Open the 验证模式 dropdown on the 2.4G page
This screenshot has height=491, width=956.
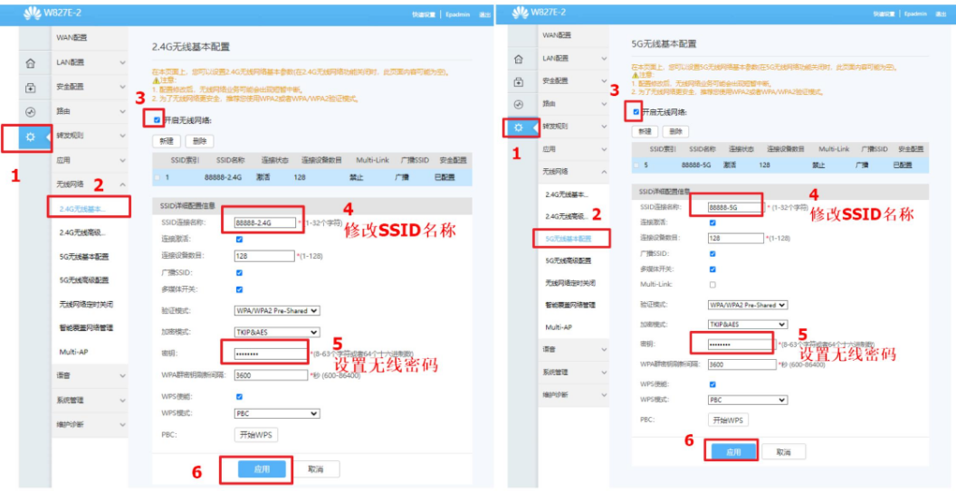pos(276,310)
